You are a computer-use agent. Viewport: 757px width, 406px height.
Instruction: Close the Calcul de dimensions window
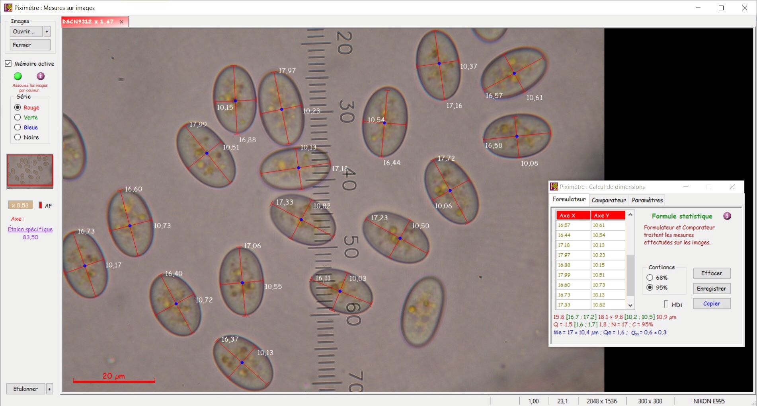click(x=732, y=187)
